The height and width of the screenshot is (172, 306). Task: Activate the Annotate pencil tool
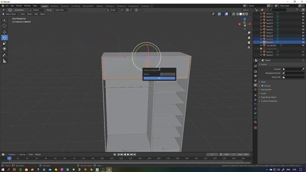point(4,55)
